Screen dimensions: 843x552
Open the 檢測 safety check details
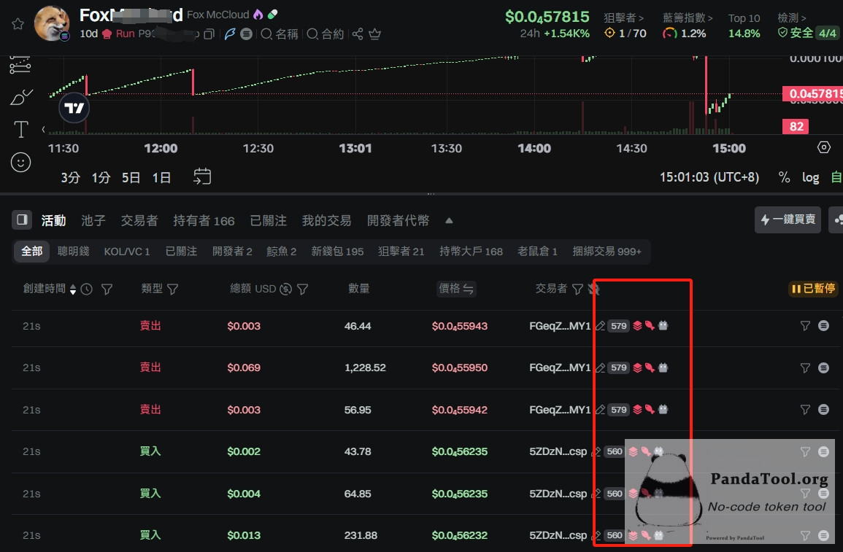[790, 18]
